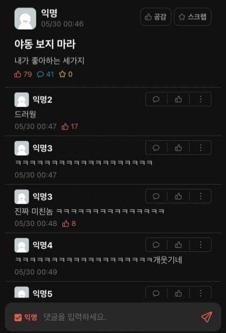The image size is (226, 333).
Task: Click the comment input field '댓글을 입력하세요'
Action: tap(119, 317)
